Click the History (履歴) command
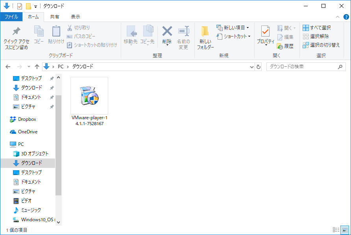The image size is (351, 235). tap(285, 46)
